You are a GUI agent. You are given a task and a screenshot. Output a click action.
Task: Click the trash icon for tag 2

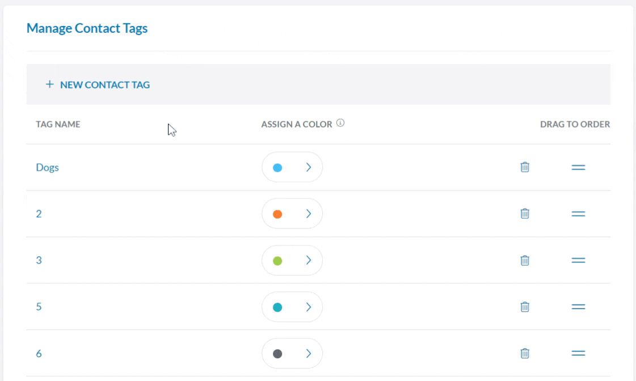click(x=525, y=214)
